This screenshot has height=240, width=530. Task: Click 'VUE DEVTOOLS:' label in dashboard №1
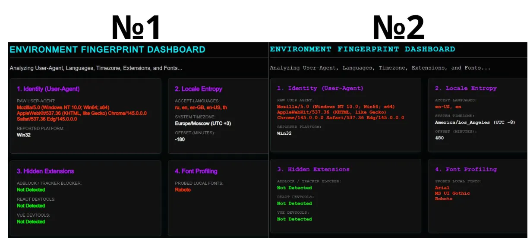click(33, 215)
